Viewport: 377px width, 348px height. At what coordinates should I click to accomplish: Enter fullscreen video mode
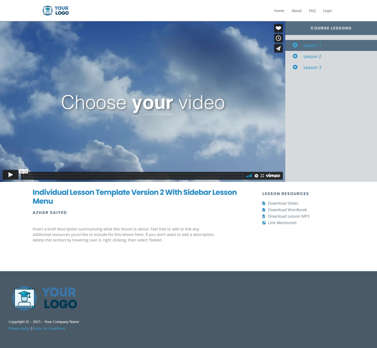pos(262,176)
